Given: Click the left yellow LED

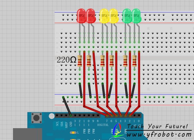Looking at the screenshot, I should tap(104, 16).
